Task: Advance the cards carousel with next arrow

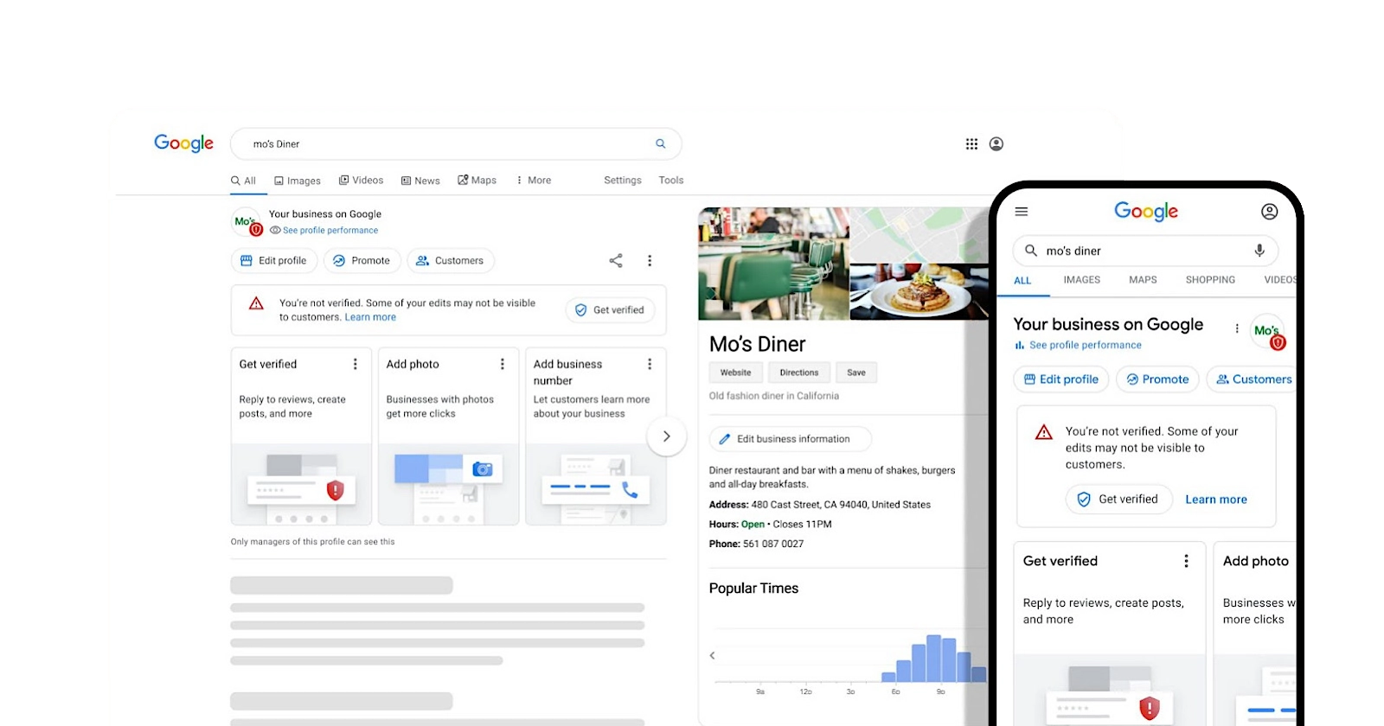Action: pyautogui.click(x=666, y=436)
